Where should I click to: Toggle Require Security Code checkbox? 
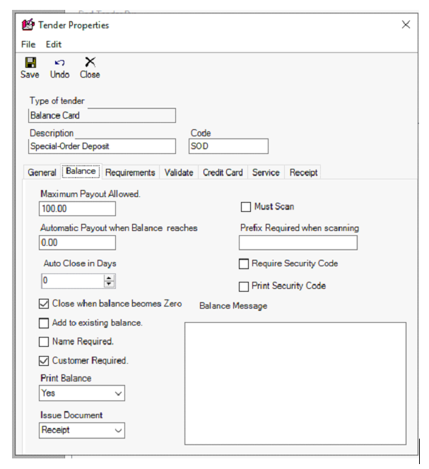pos(244,264)
